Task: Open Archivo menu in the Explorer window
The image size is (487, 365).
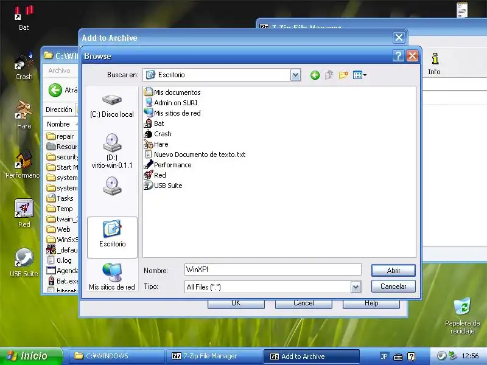Action: [x=59, y=71]
